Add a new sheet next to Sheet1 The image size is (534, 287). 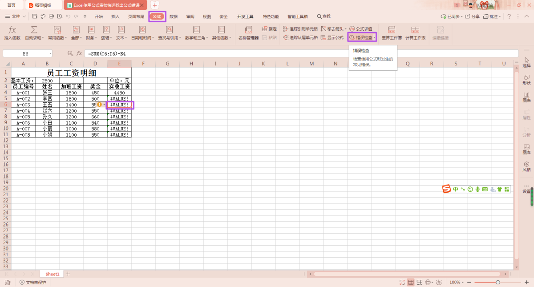point(68,274)
